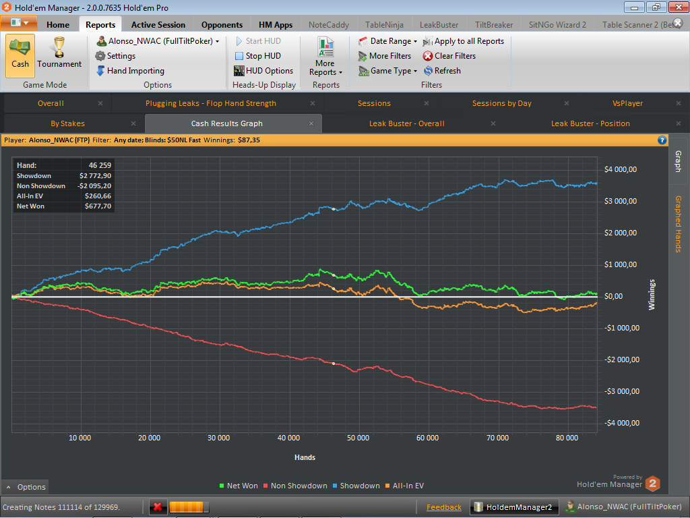Screen dimensions: 690x518
Task: Open By Stakes report tab
Action: [67, 124]
